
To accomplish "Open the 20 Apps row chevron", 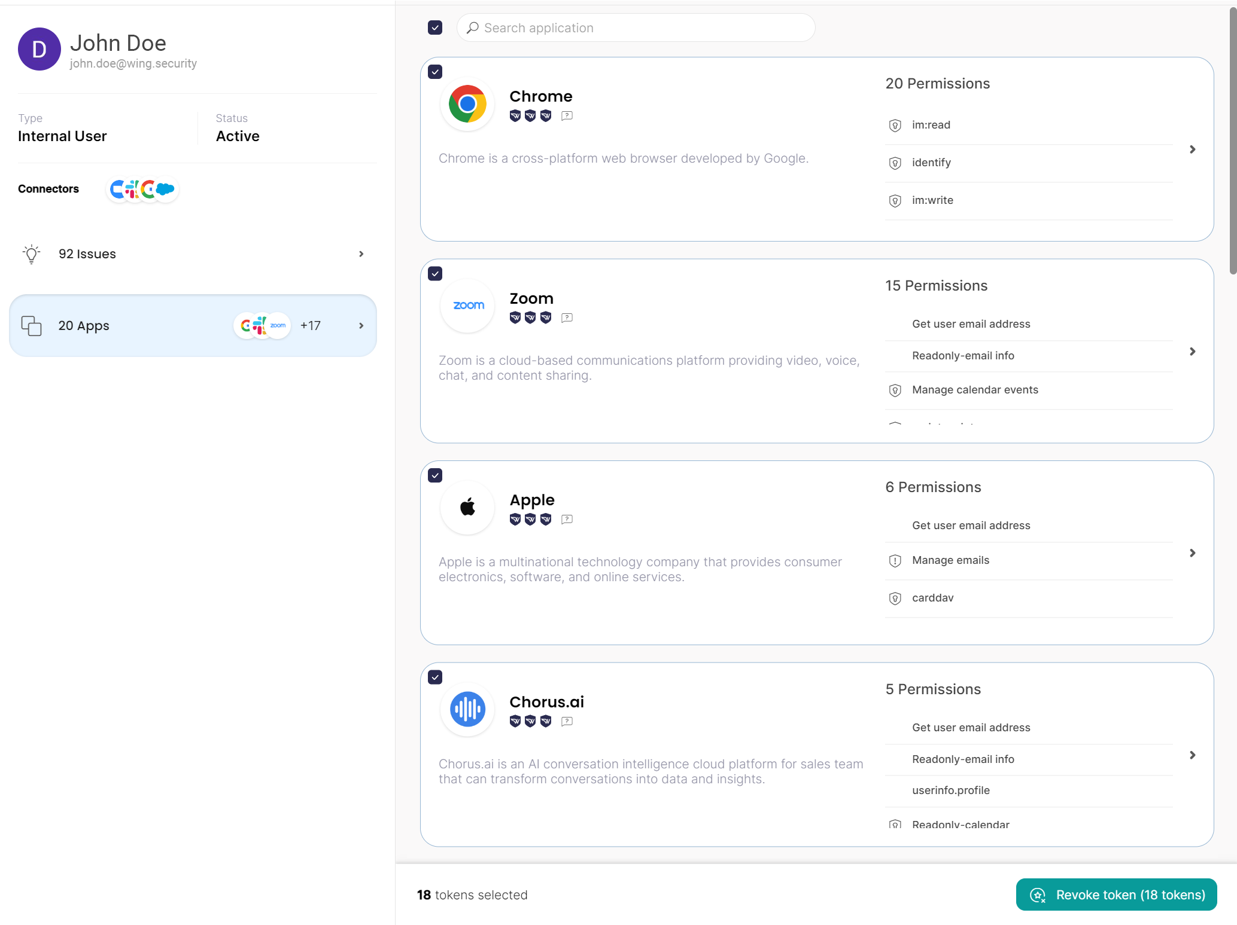I will (361, 326).
